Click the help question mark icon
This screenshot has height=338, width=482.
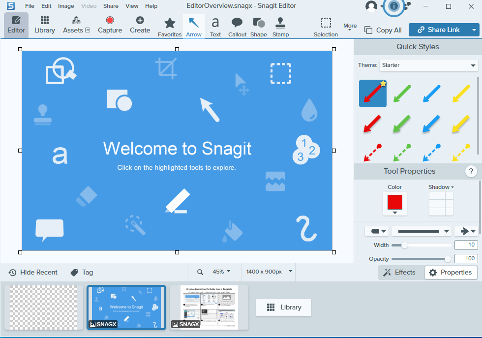[471, 171]
